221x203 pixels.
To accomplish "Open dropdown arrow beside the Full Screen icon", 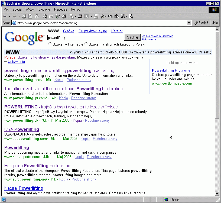I will (91, 16).
